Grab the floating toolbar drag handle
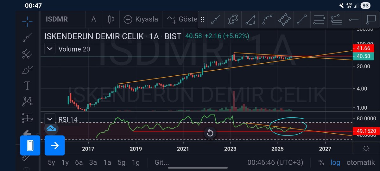 click(202, 20)
